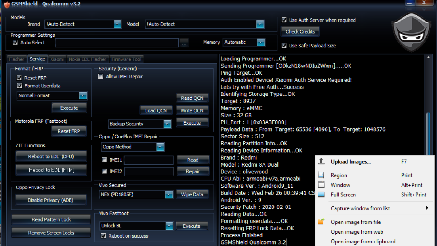This screenshot has width=437, height=246.
Task: Click the Write QCN button
Action: click(x=192, y=110)
